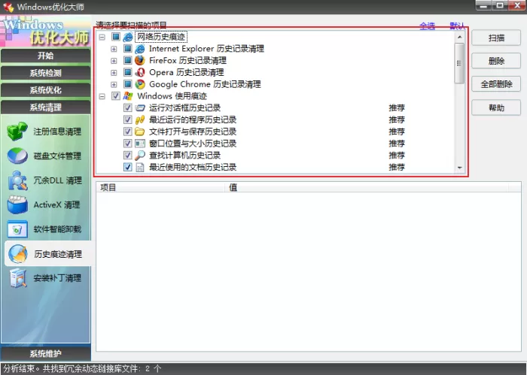This screenshot has height=375, width=527.
Task: Expand the FireFox 历史记录清理 node
Action: tap(114, 61)
